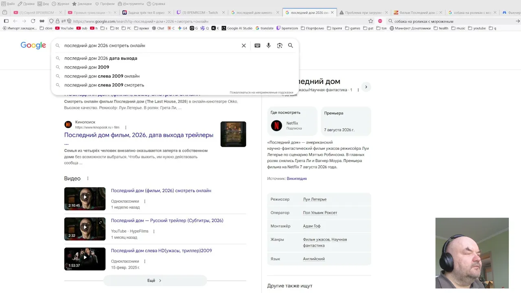Play the 2:32 Russian trailer thumbnail
The width and height of the screenshot is (521, 293).
click(x=85, y=229)
